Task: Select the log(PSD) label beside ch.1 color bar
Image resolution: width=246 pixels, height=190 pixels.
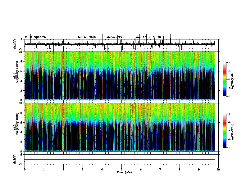Action: pyautogui.click(x=233, y=81)
